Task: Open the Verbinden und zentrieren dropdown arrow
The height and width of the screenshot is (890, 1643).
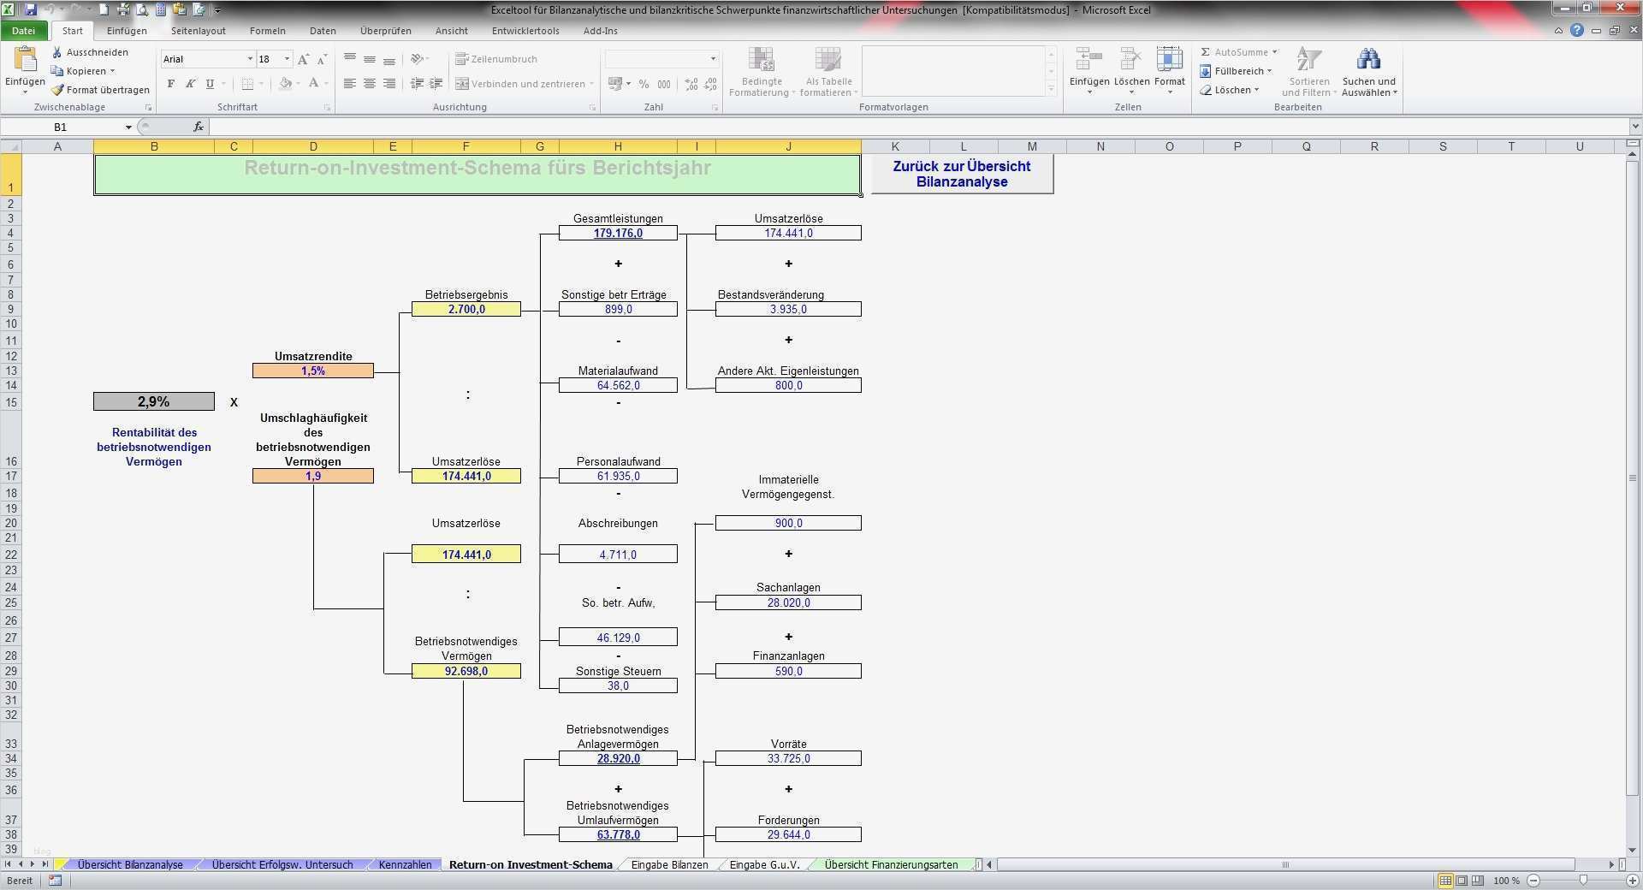Action: (x=592, y=84)
